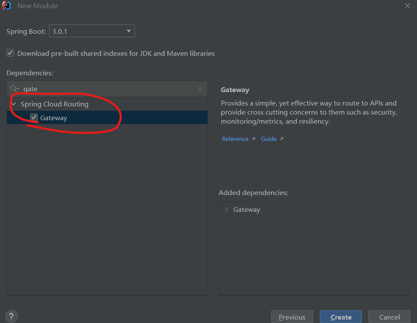Clear the dependency search text

200,89
